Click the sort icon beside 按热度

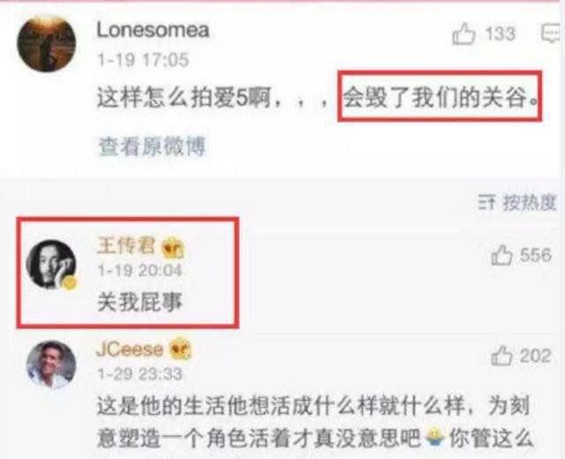tap(486, 203)
